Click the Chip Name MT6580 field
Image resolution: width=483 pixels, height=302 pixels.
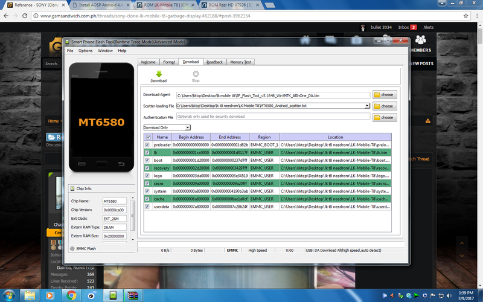pos(114,201)
